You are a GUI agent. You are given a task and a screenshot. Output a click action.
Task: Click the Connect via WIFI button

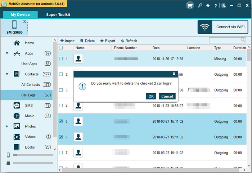point(223,27)
